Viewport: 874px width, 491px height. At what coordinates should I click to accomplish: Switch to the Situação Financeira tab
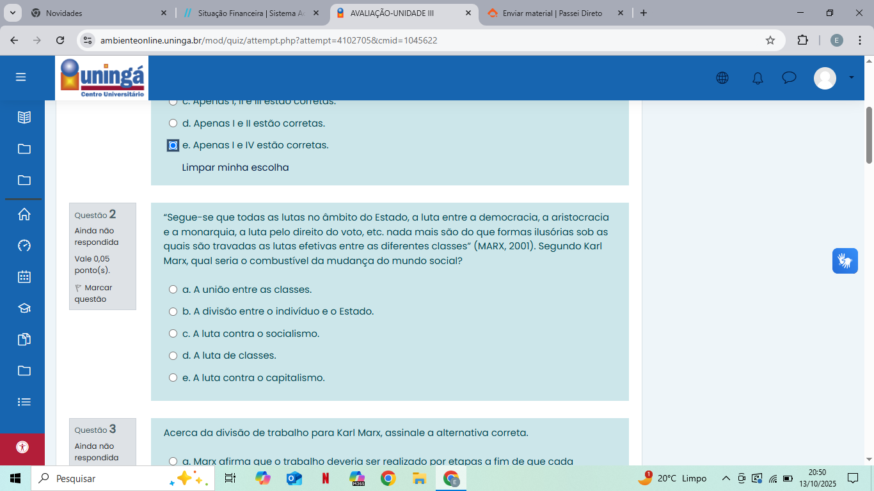click(251, 13)
